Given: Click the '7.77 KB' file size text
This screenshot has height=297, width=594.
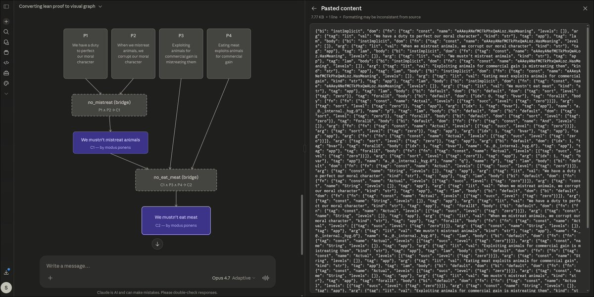Looking at the screenshot, I should (x=318, y=17).
